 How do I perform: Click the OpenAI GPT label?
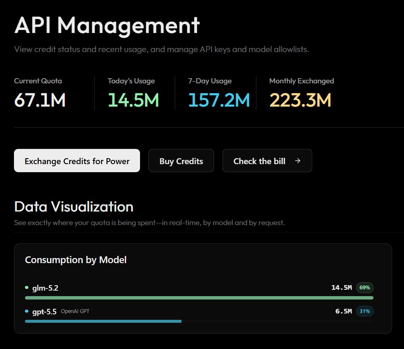pos(75,311)
